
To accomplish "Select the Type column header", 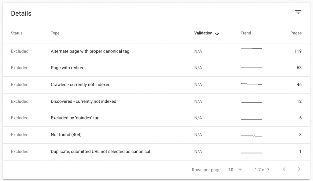I will click(x=55, y=33).
